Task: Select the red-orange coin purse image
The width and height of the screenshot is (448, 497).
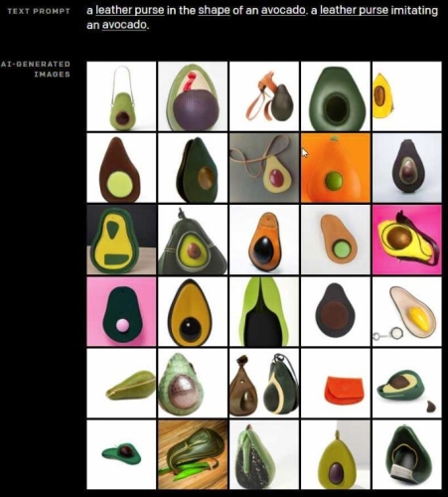Action: pos(336,383)
